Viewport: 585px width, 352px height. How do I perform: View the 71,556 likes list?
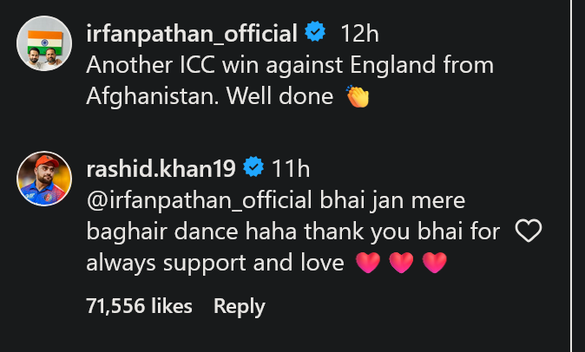point(139,306)
